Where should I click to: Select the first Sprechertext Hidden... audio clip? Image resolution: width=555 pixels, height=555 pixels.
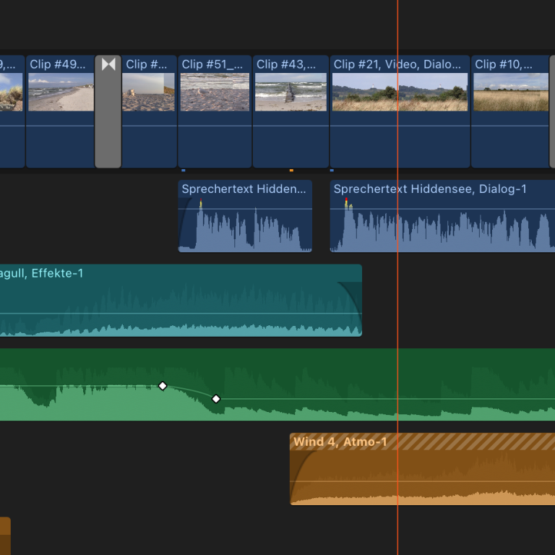pyautogui.click(x=245, y=224)
